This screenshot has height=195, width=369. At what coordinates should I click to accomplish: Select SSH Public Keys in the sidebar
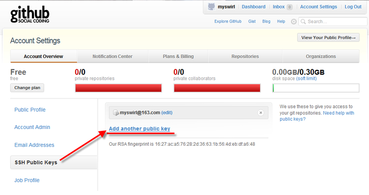[x=54, y=162]
